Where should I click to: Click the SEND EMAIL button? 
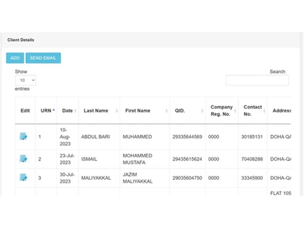(x=43, y=58)
